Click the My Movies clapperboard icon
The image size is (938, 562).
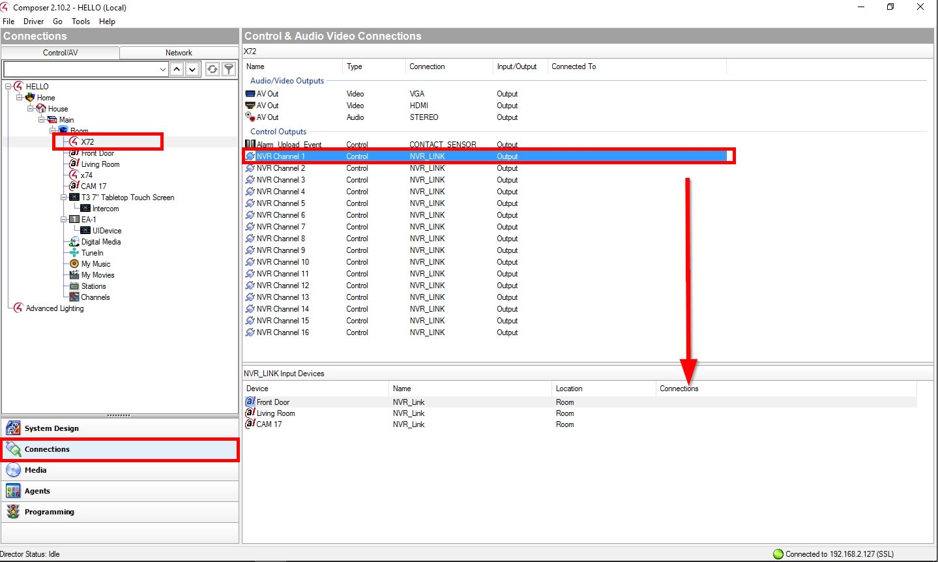[74, 275]
